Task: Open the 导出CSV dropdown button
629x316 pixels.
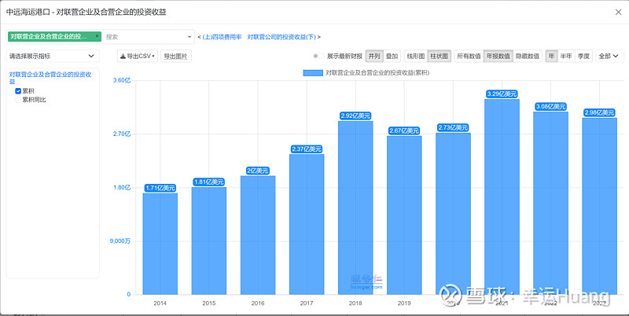Action: [138, 56]
